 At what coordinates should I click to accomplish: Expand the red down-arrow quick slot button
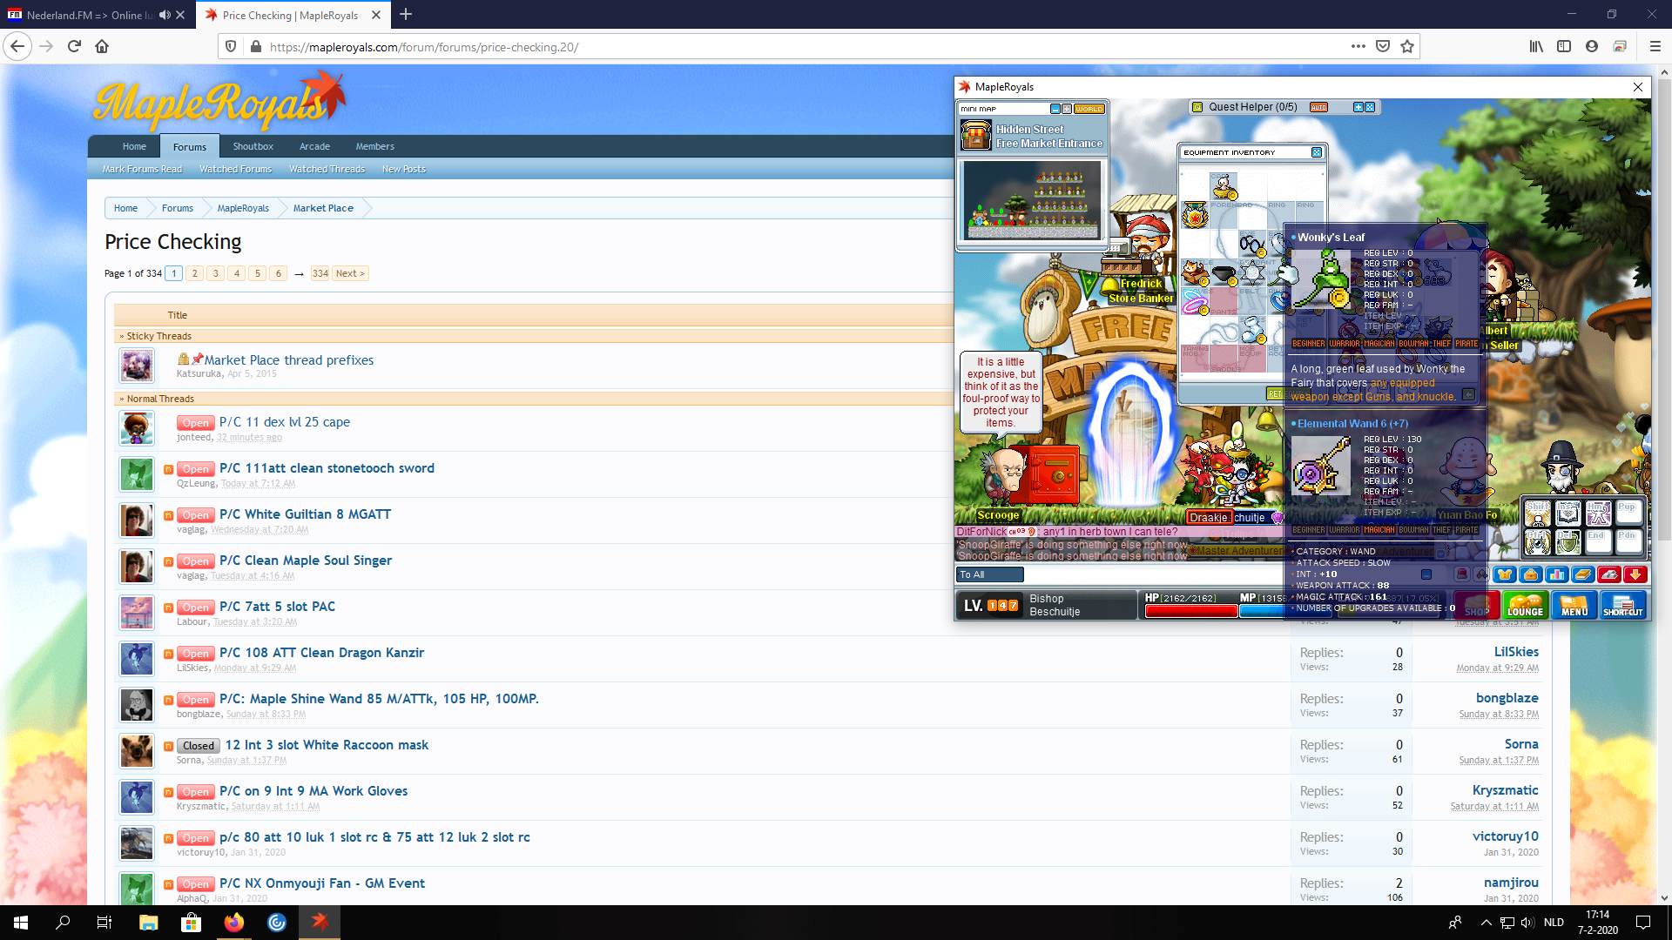point(1635,574)
